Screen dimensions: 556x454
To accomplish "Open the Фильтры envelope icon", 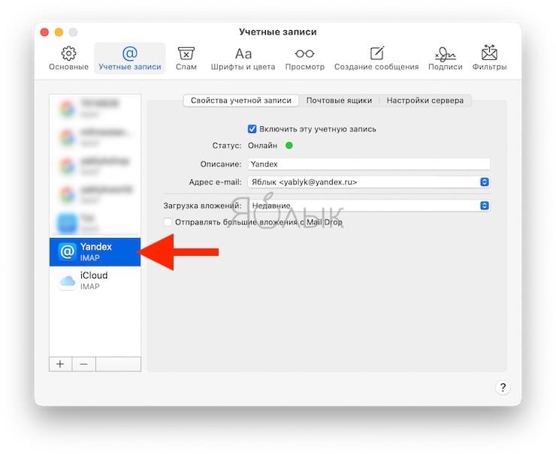I will 489,53.
